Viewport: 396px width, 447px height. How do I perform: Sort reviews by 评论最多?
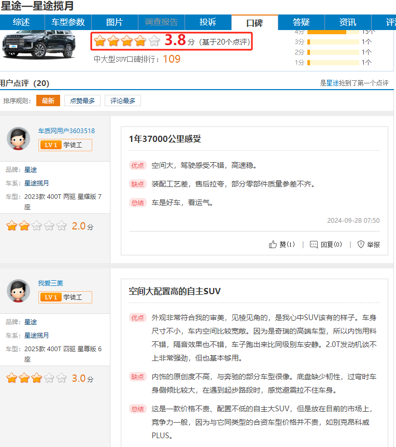tap(123, 100)
